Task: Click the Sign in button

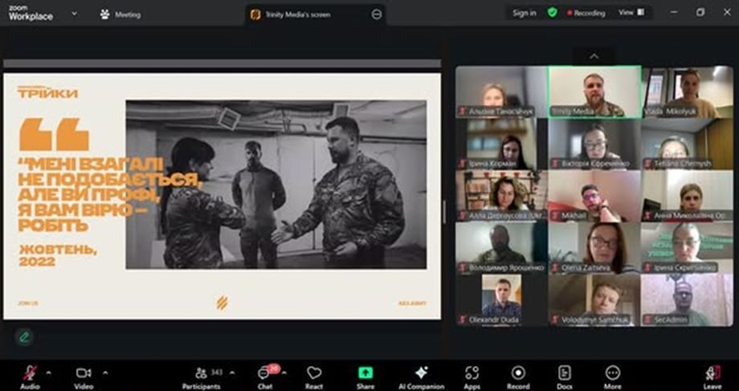Action: click(524, 13)
